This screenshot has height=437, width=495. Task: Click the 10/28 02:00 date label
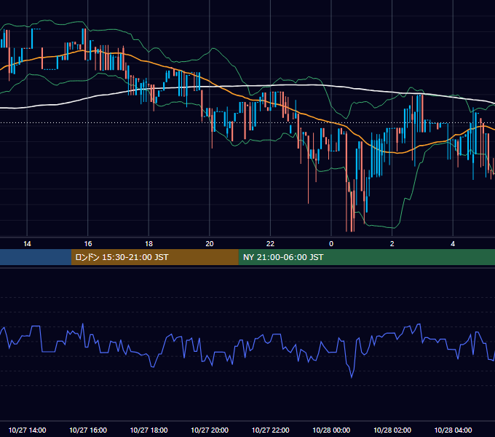[x=392, y=430]
